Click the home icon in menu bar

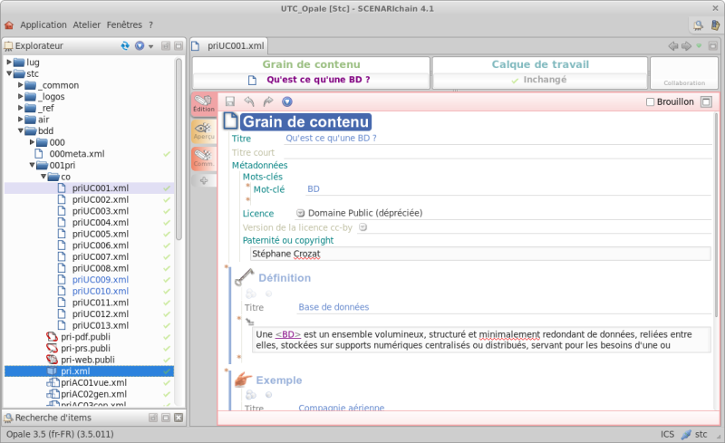pyautogui.click(x=9, y=25)
